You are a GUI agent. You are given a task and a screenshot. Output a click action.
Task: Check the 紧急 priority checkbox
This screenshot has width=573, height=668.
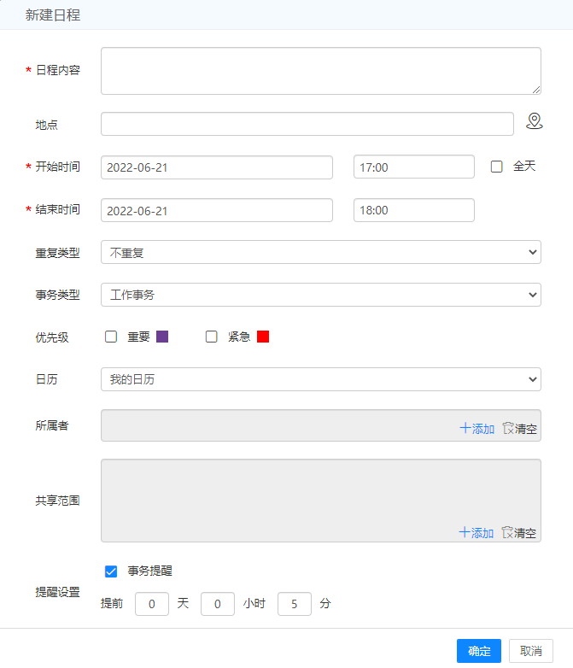pos(212,337)
